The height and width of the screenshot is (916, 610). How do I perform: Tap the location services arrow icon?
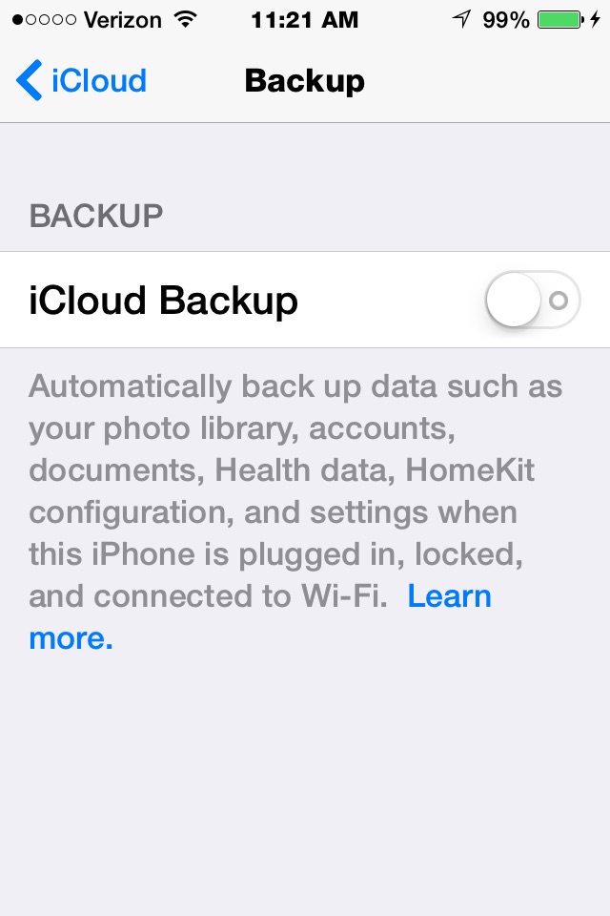coord(461,19)
